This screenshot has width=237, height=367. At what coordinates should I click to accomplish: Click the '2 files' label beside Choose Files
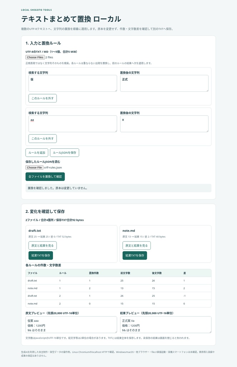[49, 57]
